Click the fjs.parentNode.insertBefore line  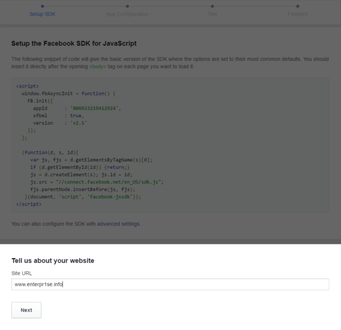83,189
